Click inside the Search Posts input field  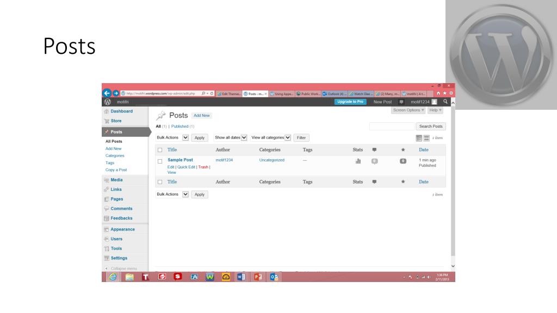(x=392, y=126)
